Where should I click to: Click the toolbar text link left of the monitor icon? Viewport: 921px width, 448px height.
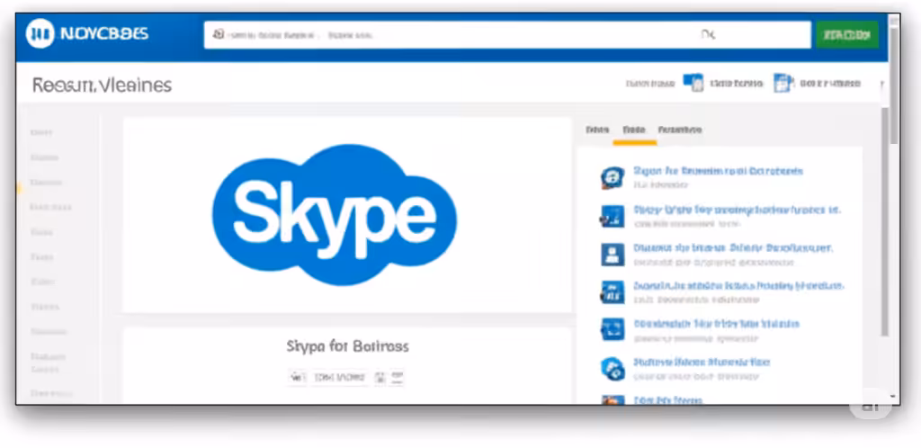[x=650, y=84]
